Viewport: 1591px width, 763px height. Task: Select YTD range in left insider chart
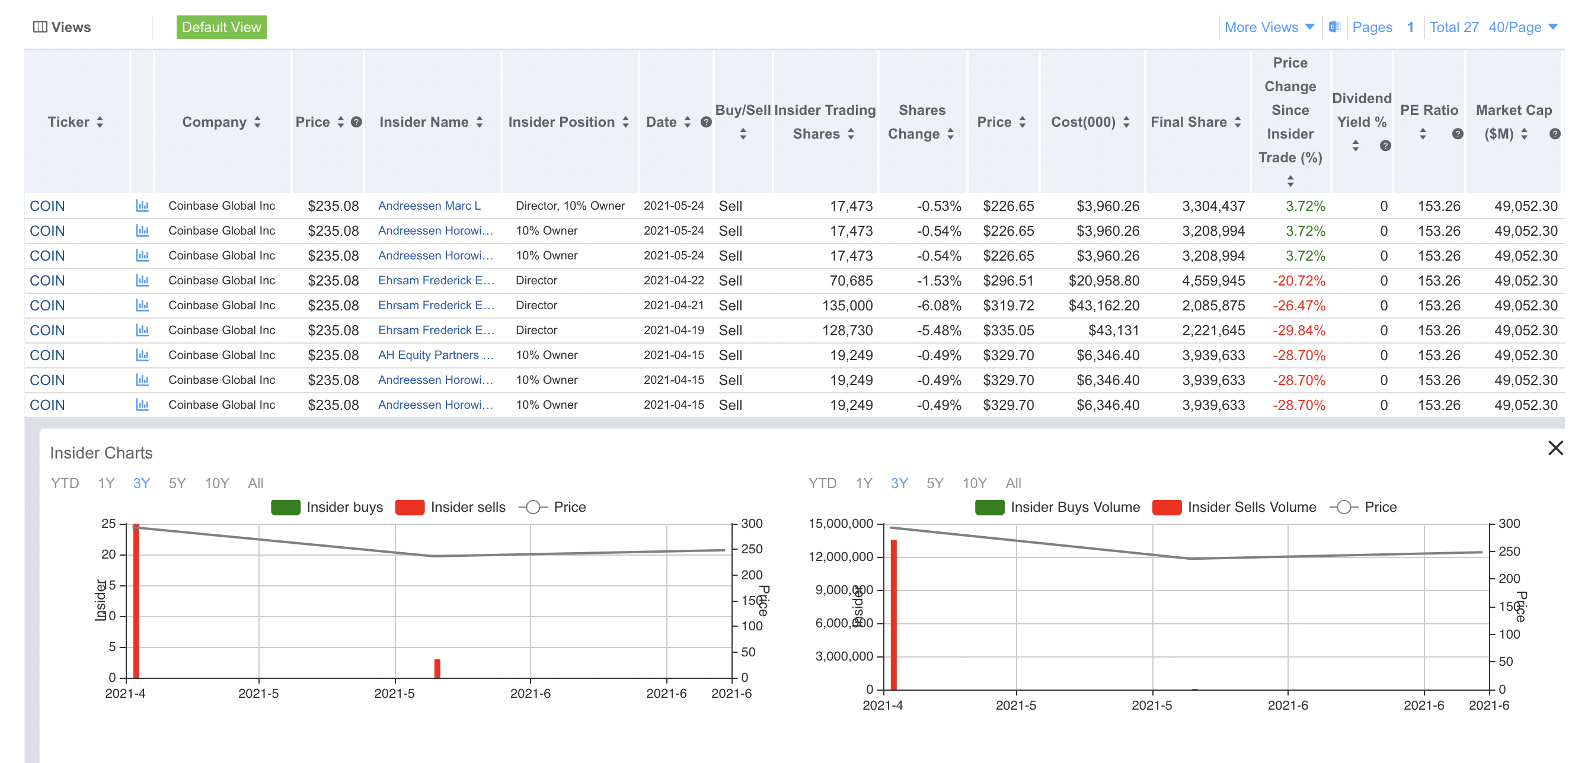[65, 483]
